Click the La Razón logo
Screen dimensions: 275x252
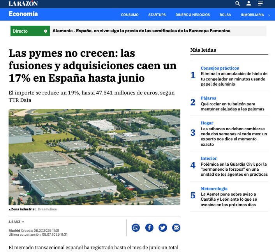click(23, 3)
